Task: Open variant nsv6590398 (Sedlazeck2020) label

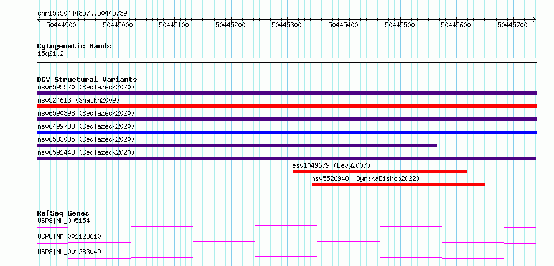Action: [x=86, y=113]
